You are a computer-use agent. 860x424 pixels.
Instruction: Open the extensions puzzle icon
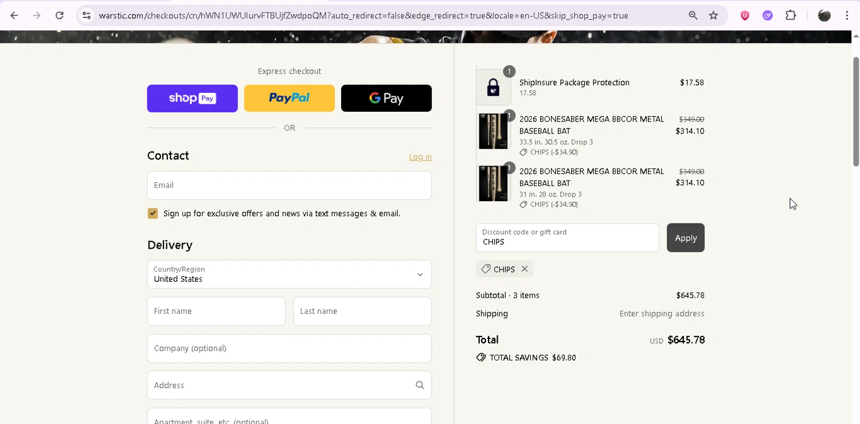[x=791, y=15]
